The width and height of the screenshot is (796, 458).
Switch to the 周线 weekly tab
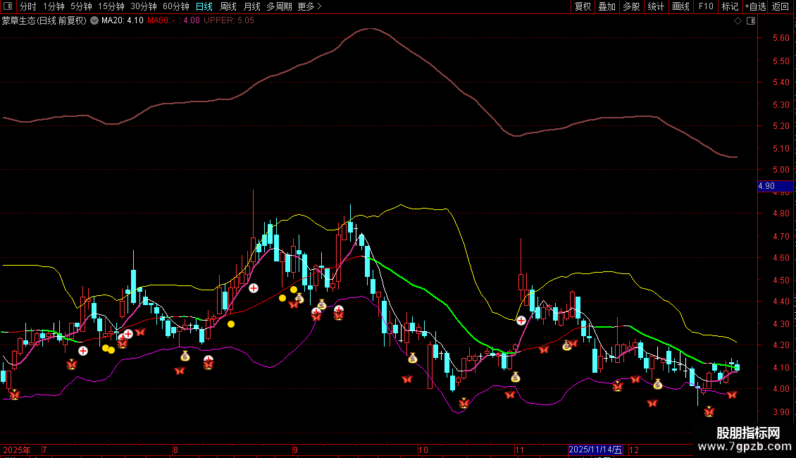[x=228, y=6]
